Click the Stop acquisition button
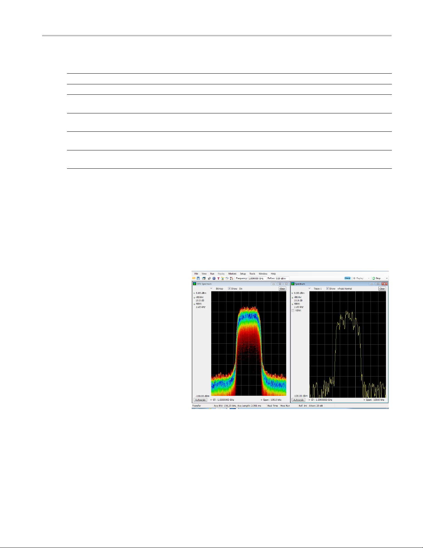The height and width of the screenshot is (548, 423). pyautogui.click(x=377, y=278)
